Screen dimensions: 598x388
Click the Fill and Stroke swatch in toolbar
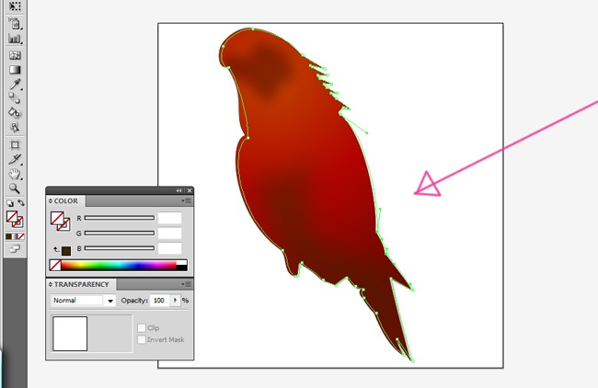pos(15,220)
